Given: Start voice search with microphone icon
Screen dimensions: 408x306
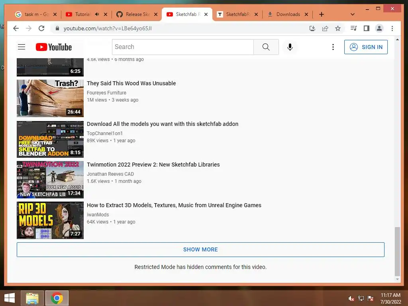Looking at the screenshot, I should click(x=290, y=47).
